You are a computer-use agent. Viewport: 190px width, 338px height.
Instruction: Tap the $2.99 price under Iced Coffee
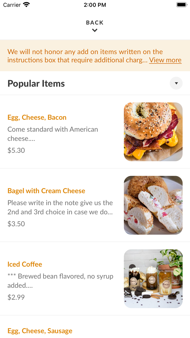(16, 297)
